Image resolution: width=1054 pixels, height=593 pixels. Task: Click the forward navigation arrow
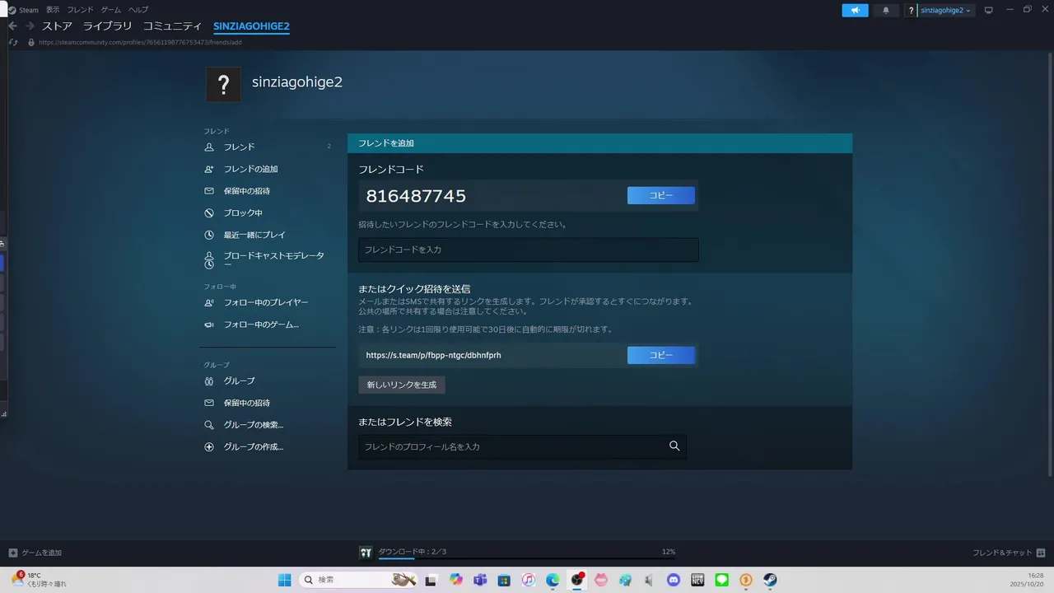[x=30, y=26]
